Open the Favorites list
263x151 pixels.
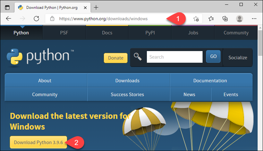click(211, 19)
